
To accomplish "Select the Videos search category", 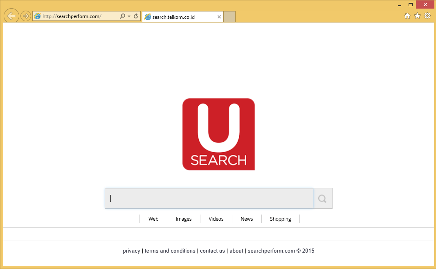I will 216,219.
